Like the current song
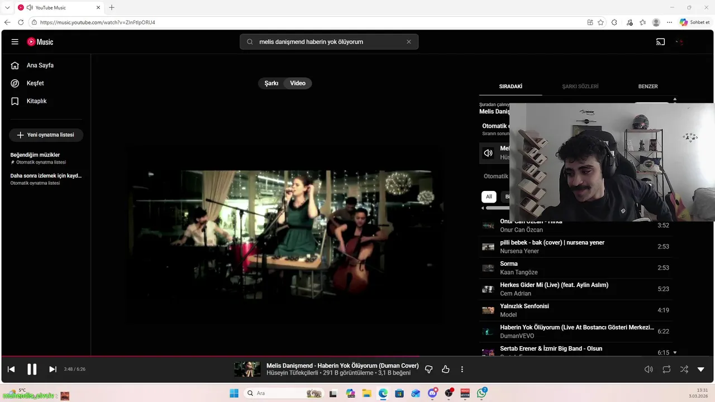This screenshot has height=402, width=715. click(446, 369)
